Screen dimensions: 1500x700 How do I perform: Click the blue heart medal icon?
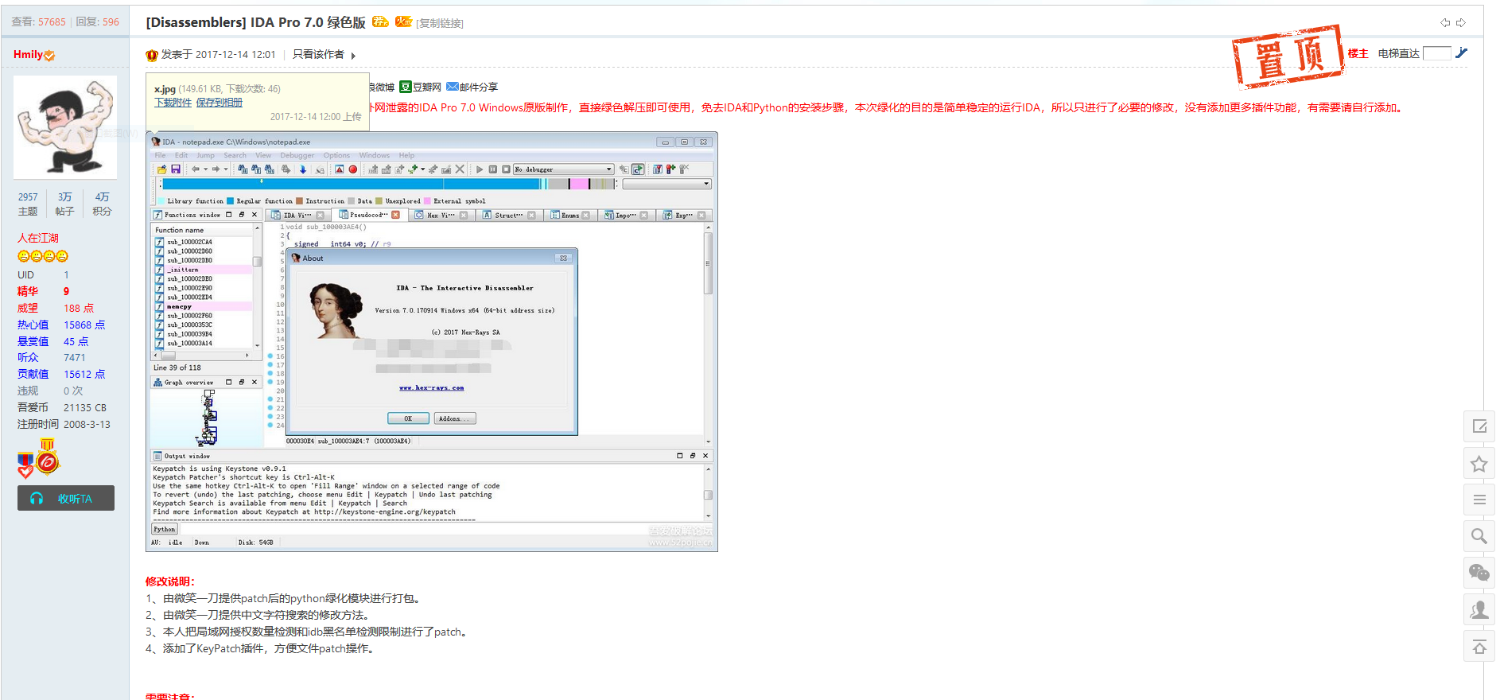[x=25, y=465]
